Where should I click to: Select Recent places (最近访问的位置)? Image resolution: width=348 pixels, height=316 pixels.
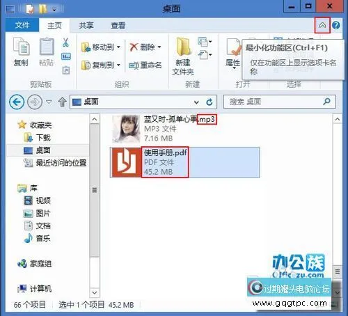pos(55,163)
